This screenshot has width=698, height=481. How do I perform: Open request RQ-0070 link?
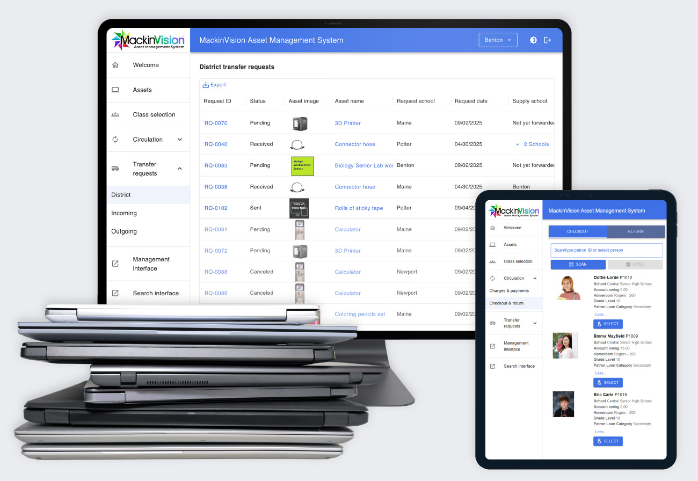(216, 123)
